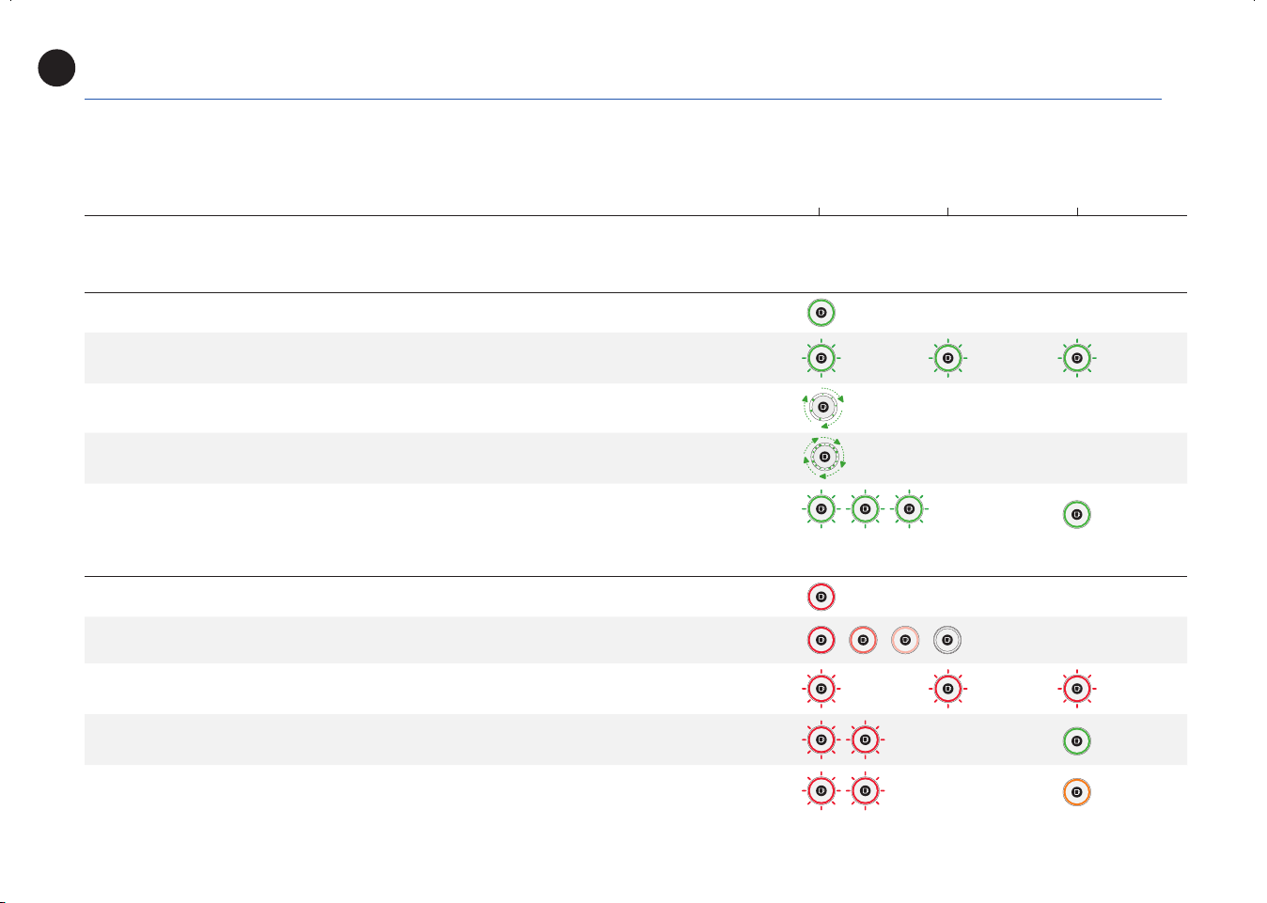Click the bright red ring starting the fade sequence
The image size is (1267, 903).
pos(821,641)
